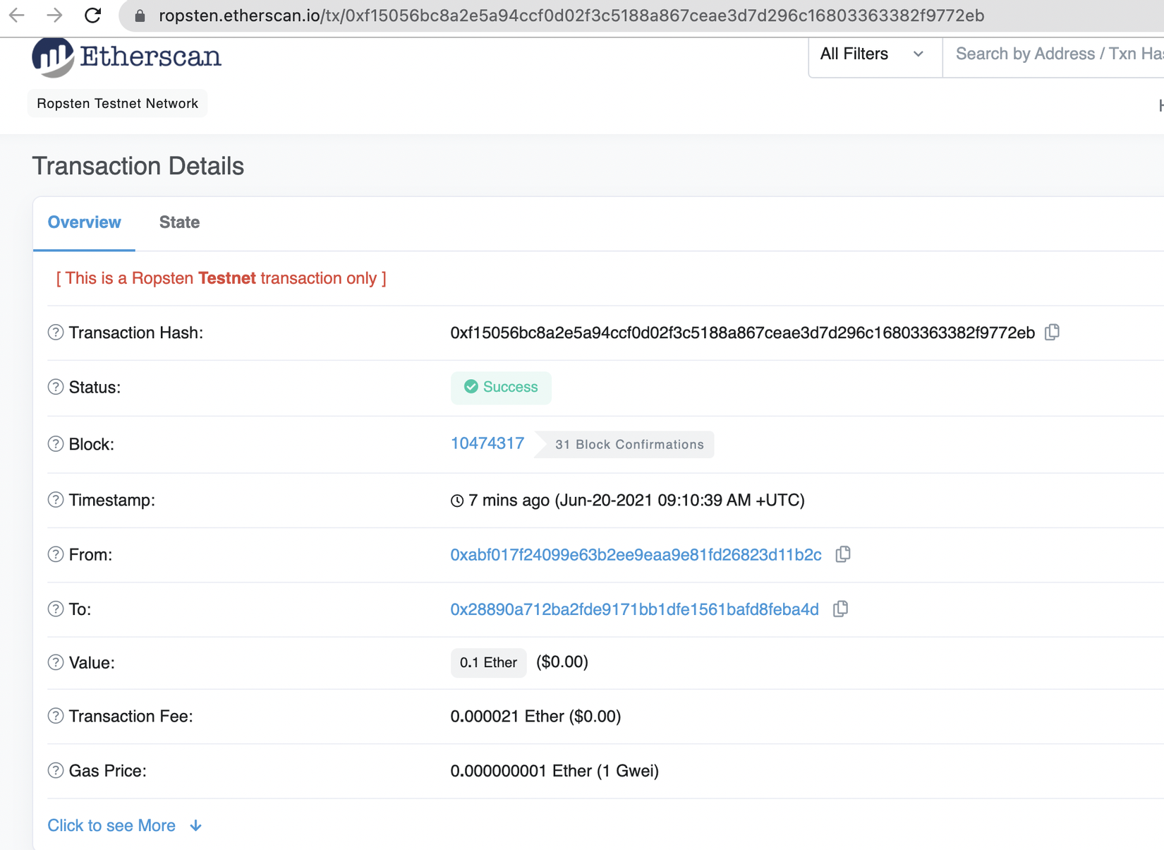This screenshot has height=850, width=1164.
Task: Click the 'Status:' label
Action: click(95, 387)
